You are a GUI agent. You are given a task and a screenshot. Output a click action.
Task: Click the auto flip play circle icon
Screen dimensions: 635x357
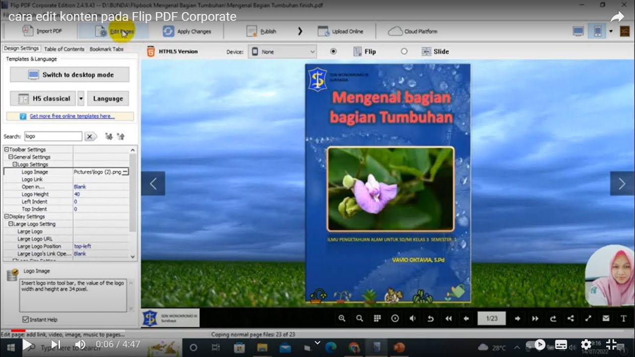(x=395, y=318)
